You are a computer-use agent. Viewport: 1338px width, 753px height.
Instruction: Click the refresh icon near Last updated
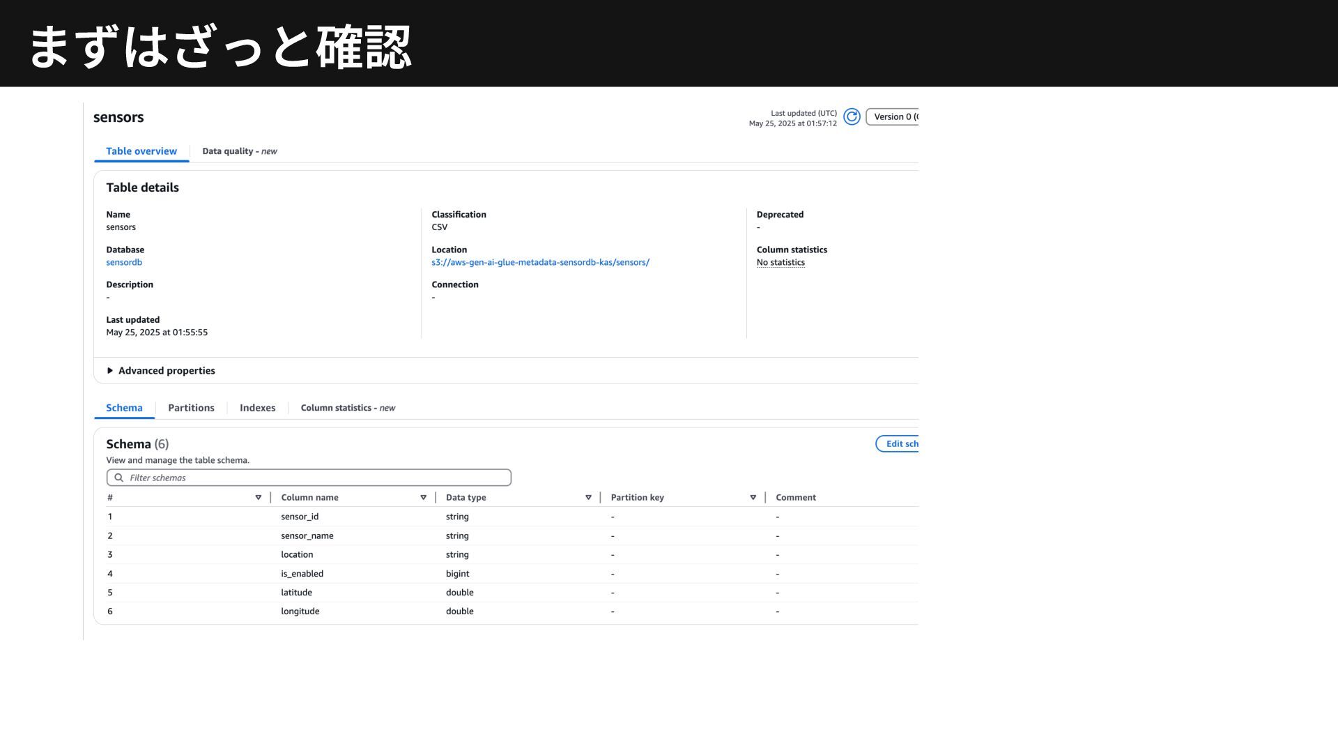[851, 117]
